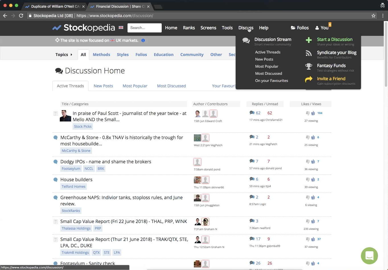Switch to the Styles topic tab

pyautogui.click(x=123, y=55)
